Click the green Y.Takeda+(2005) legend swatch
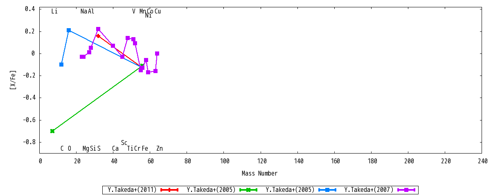Screen dimensions: 491x196 tap(248, 190)
